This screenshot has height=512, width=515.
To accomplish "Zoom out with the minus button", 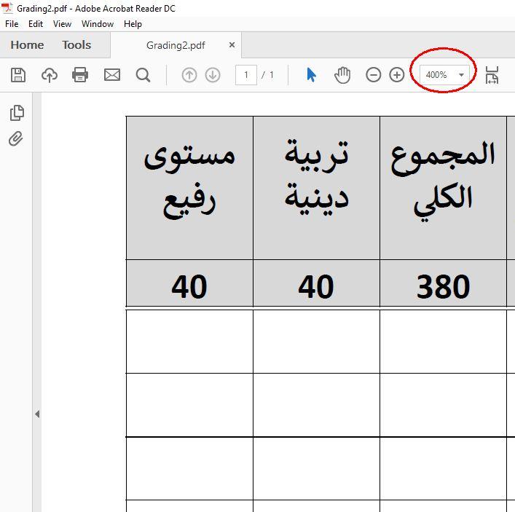I will [x=374, y=75].
